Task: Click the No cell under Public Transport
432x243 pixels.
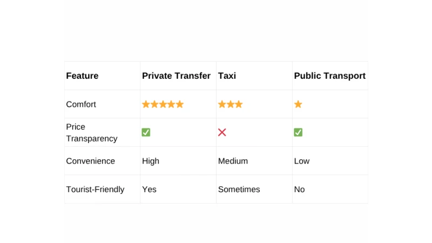Action: point(299,190)
